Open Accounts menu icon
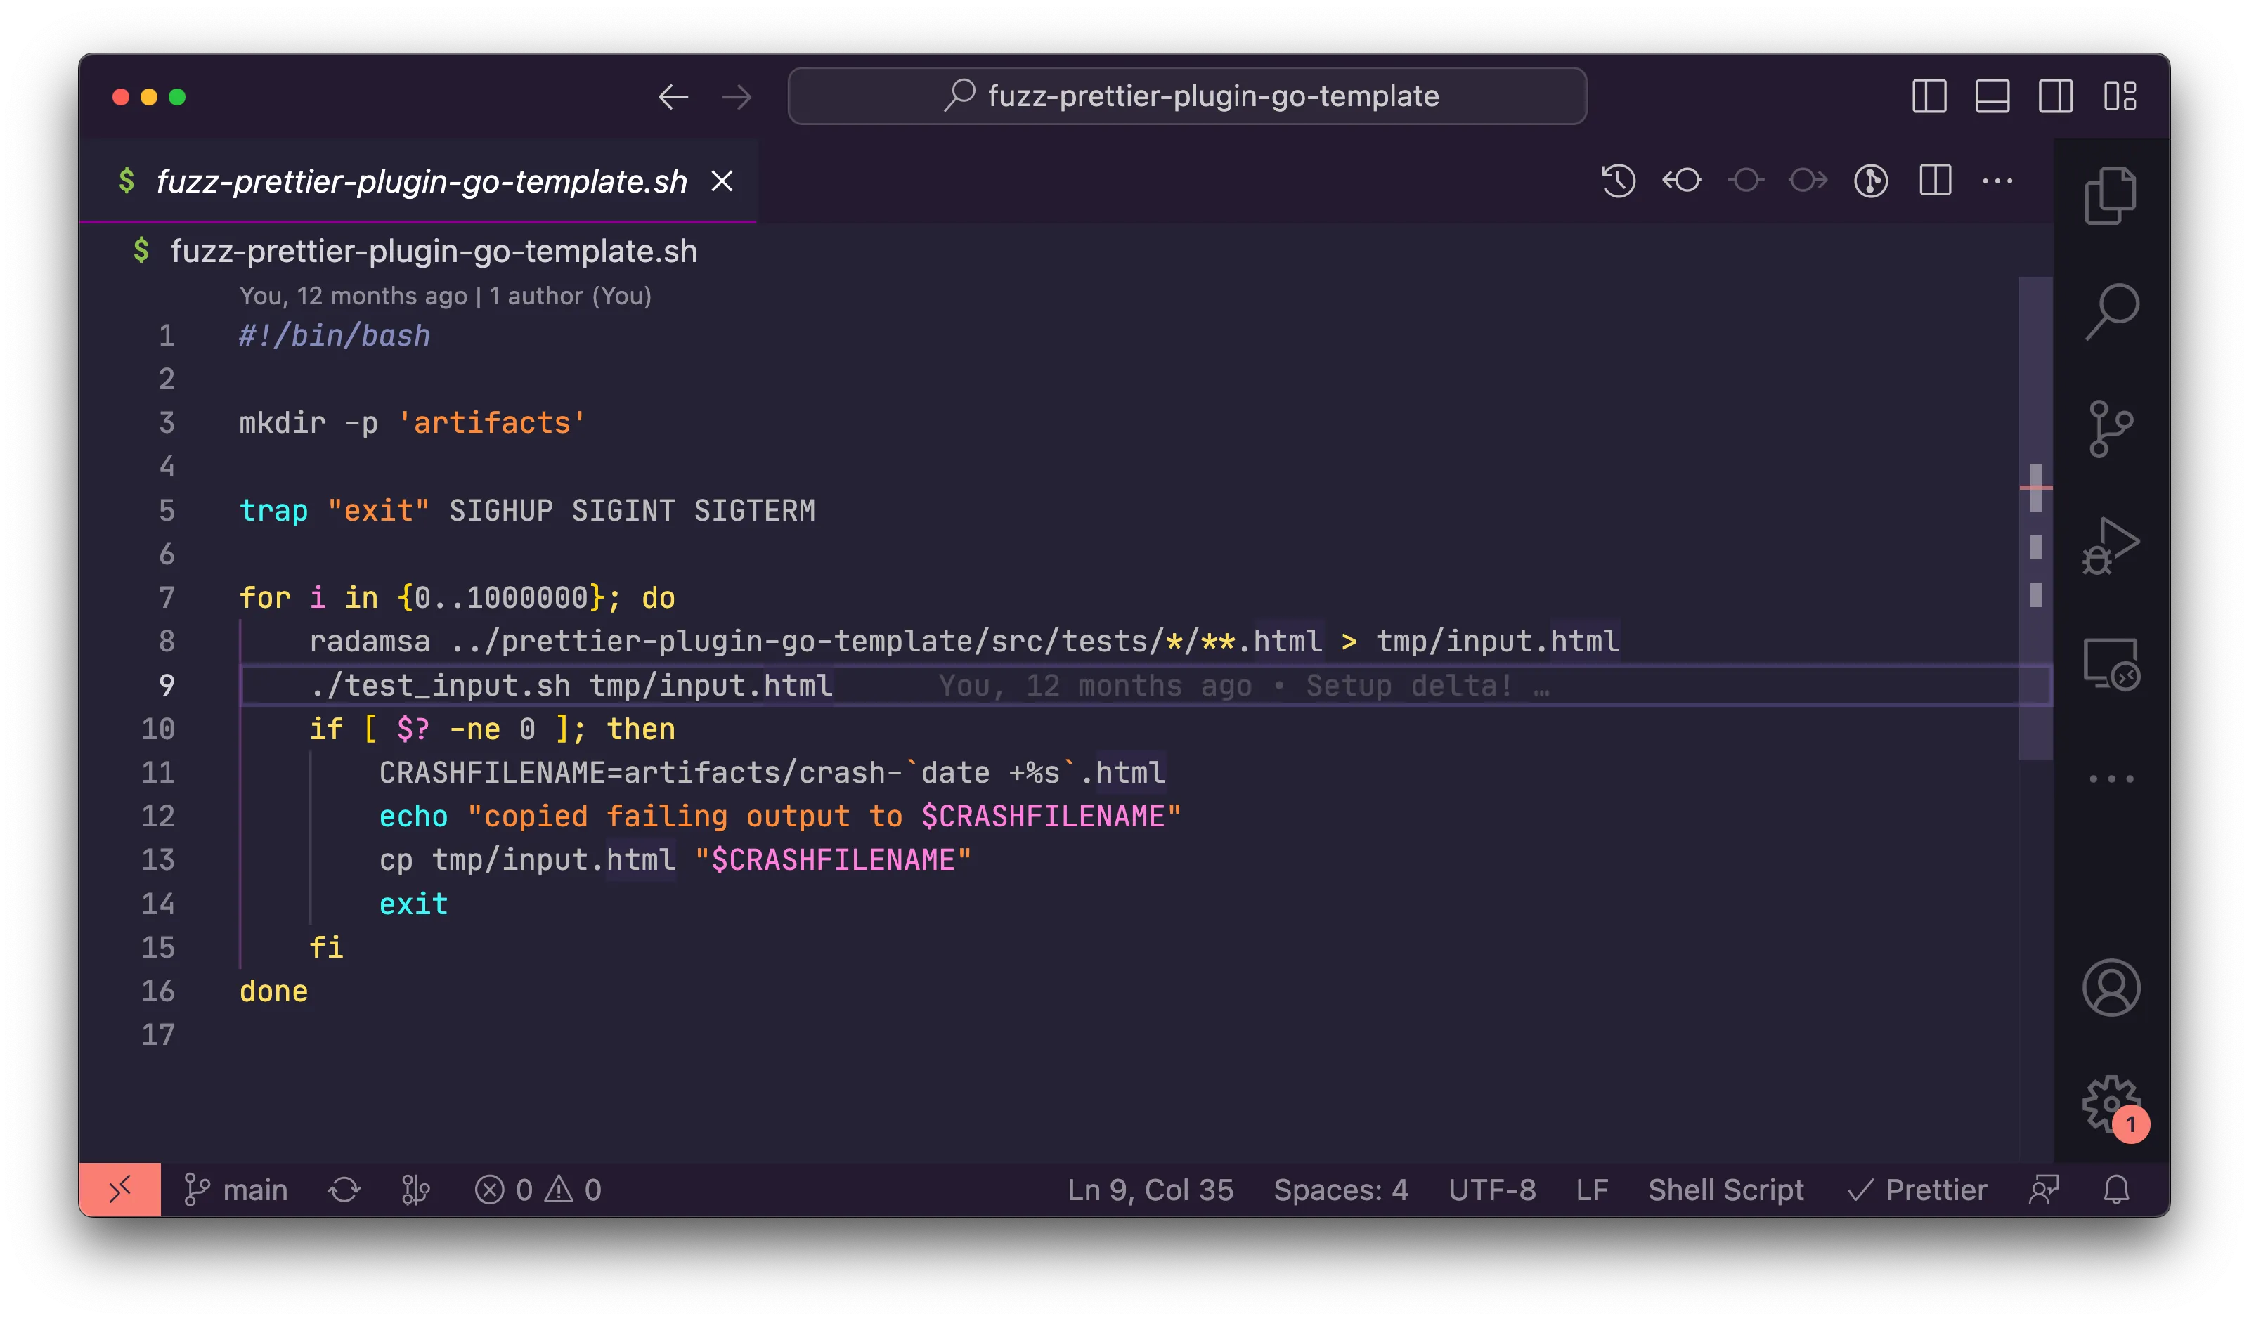The height and width of the screenshot is (1321, 2249). tap(2110, 987)
